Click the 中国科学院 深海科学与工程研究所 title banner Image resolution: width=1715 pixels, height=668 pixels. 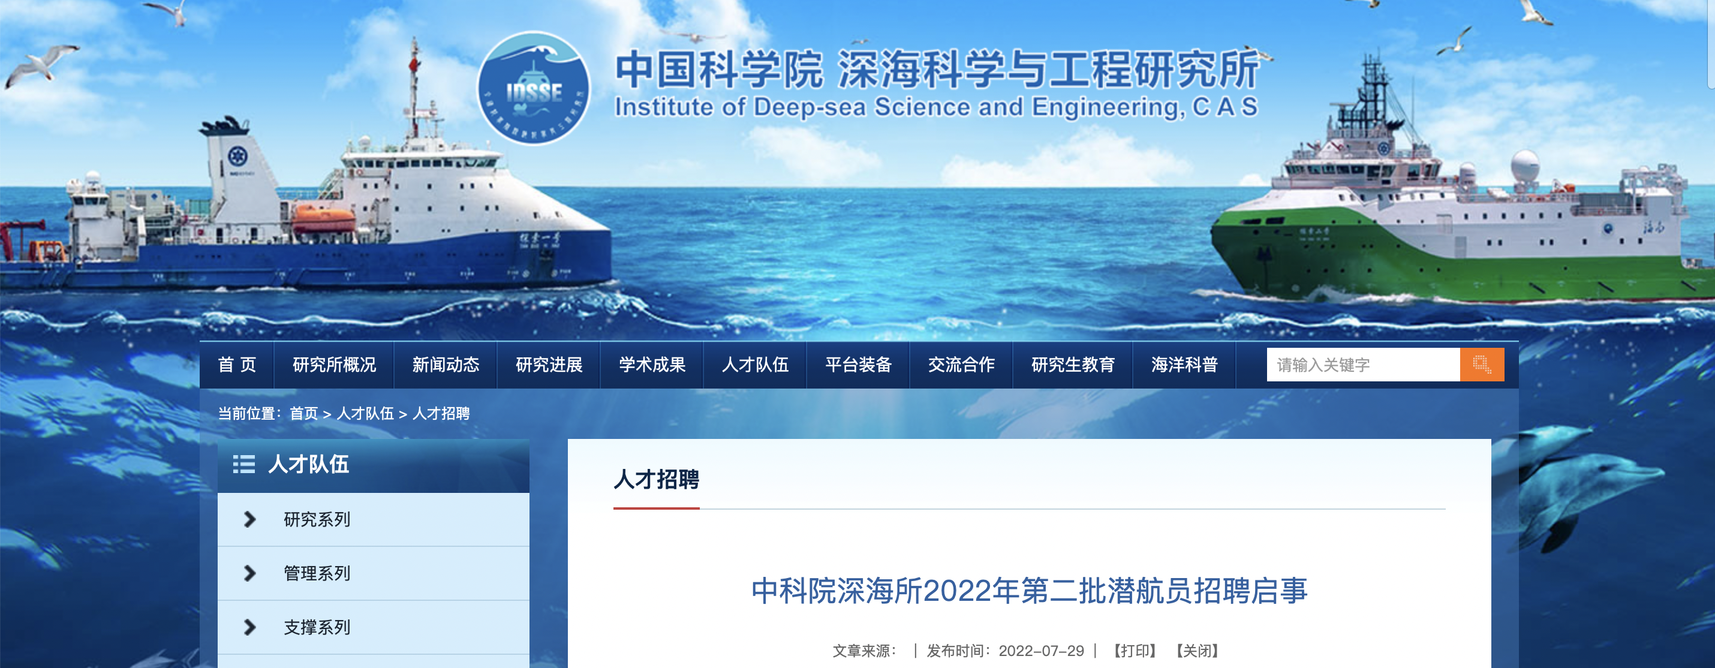coord(936,70)
